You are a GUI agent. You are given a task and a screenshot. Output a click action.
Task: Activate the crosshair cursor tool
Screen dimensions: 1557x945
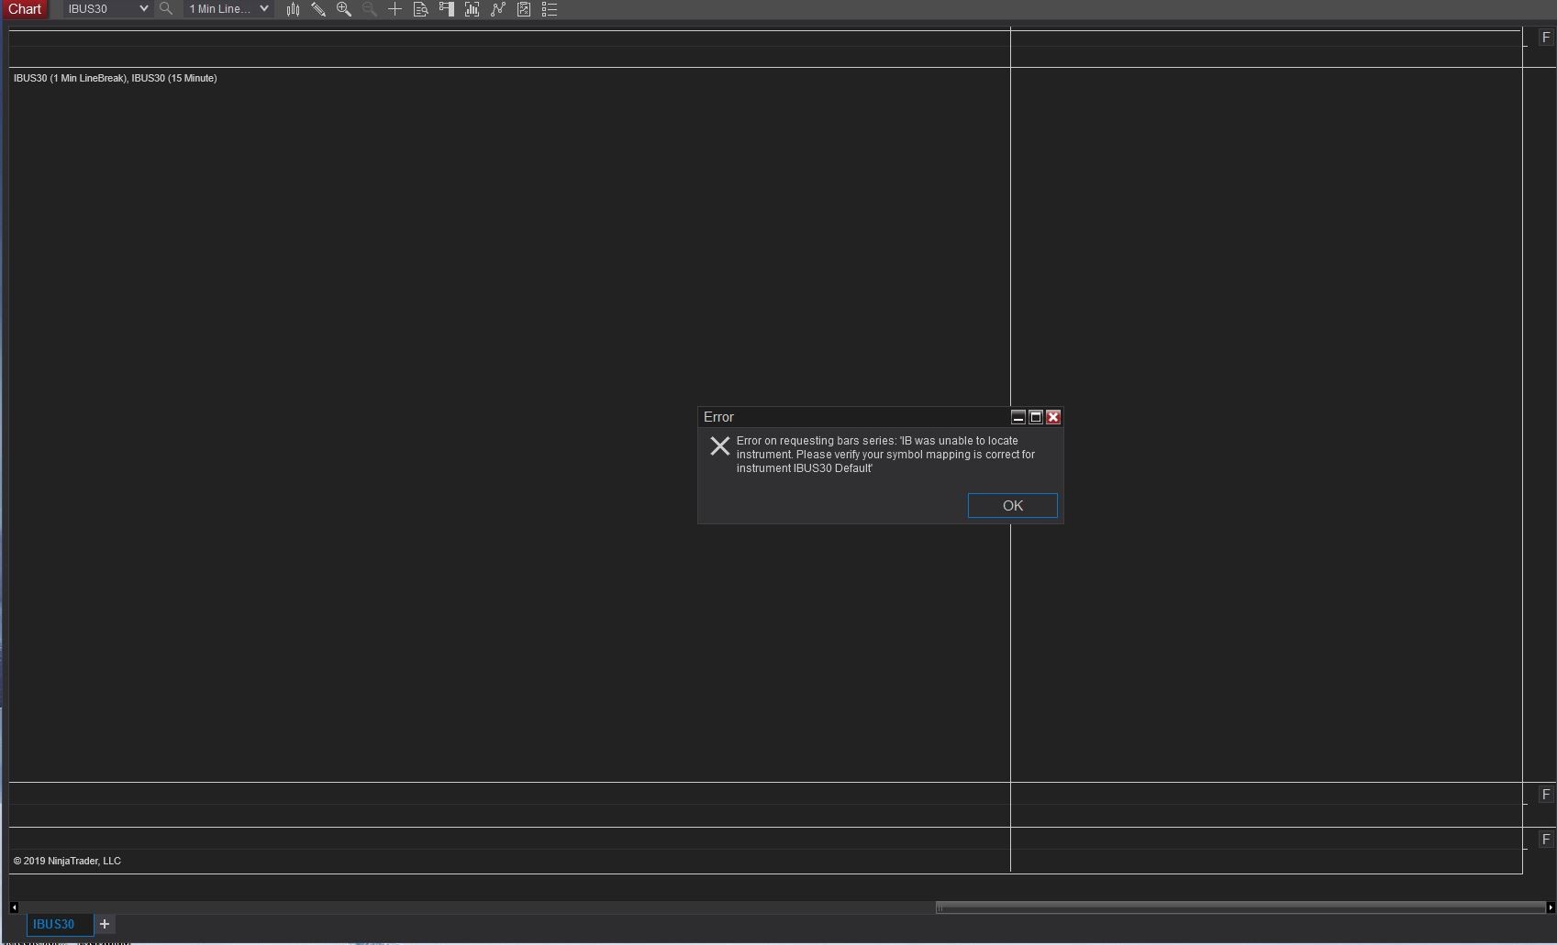tap(395, 9)
